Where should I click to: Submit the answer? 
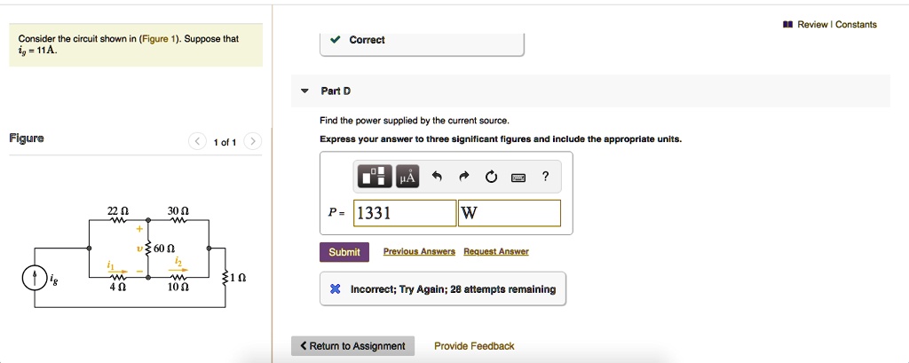coord(344,252)
